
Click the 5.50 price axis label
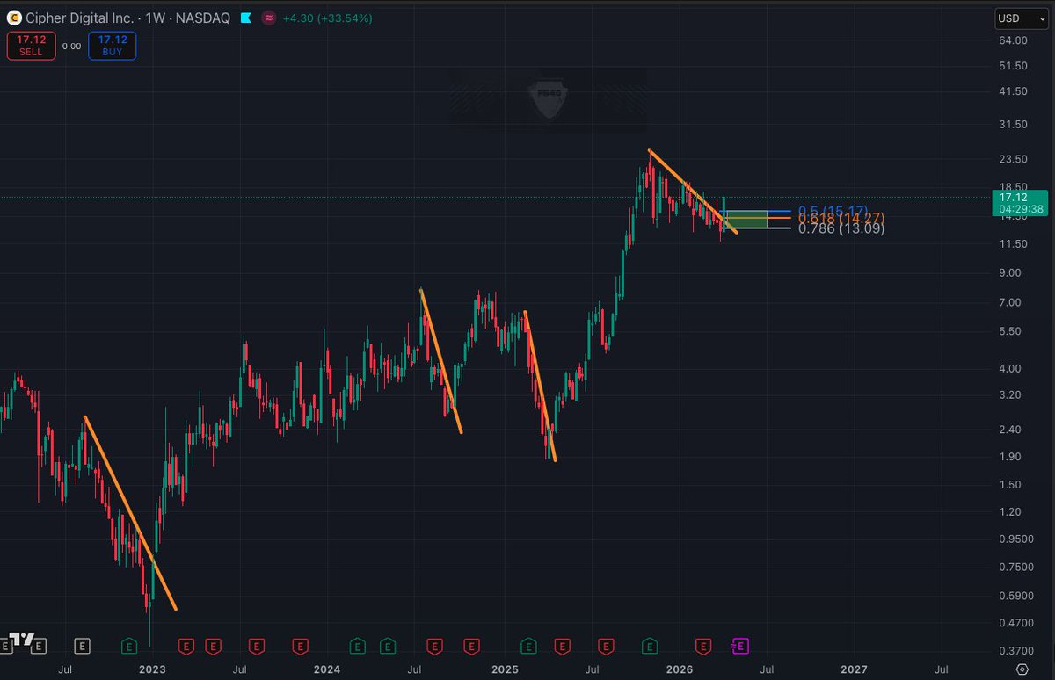[x=1010, y=331]
